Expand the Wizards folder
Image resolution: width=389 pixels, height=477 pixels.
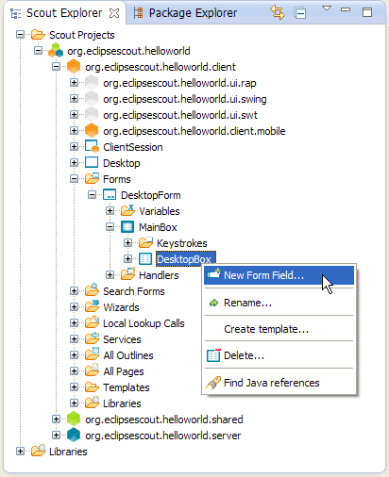pos(74,306)
